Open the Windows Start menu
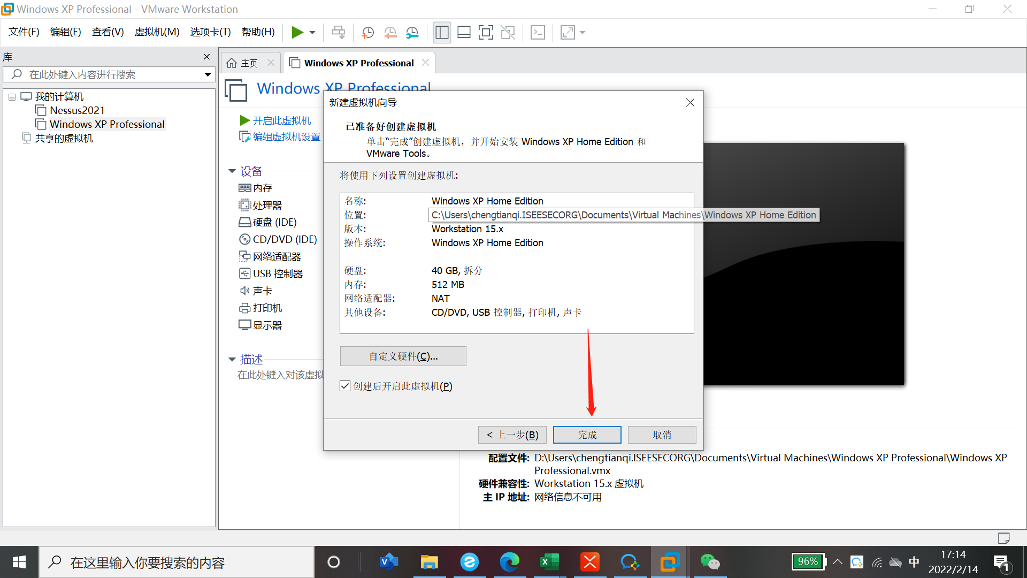Screen dimensions: 1027x578 [x=19, y=562]
